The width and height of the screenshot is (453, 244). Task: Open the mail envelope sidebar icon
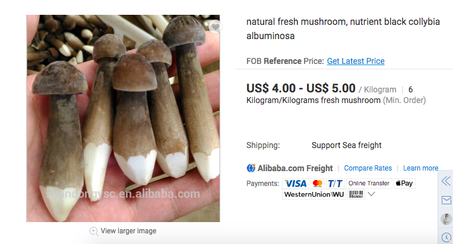[446, 200]
